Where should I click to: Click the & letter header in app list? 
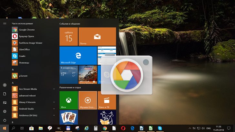(x=13, y=70)
